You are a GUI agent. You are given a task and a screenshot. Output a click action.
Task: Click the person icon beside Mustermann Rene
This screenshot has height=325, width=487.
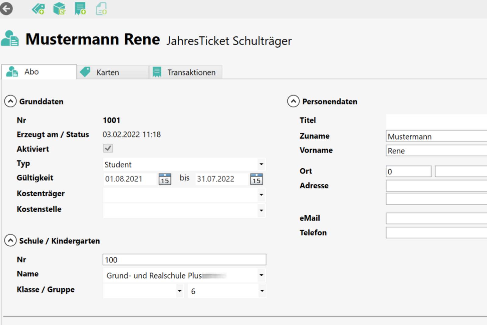pyautogui.click(x=10, y=39)
